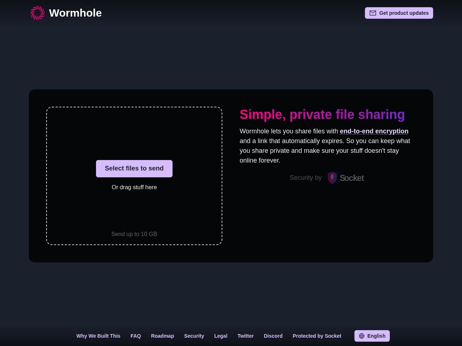Click the Wormhole spiral logo icon
This screenshot has width=462, height=346.
tap(37, 13)
